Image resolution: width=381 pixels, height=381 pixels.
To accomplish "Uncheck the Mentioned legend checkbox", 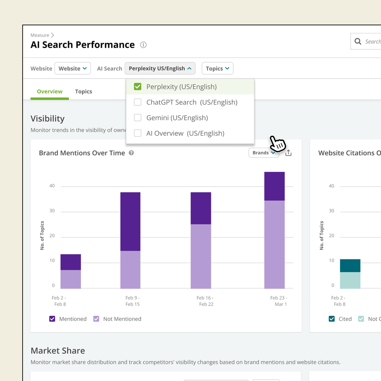I will point(52,319).
